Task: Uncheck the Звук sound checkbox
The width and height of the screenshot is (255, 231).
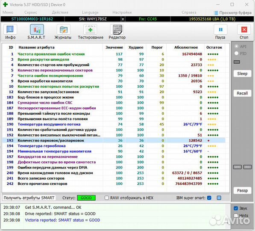Action: coord(236,208)
